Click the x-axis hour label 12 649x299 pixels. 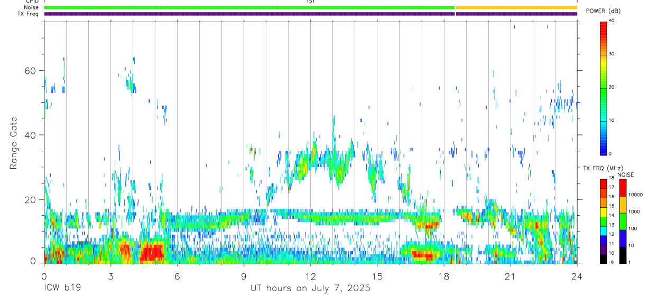311,276
